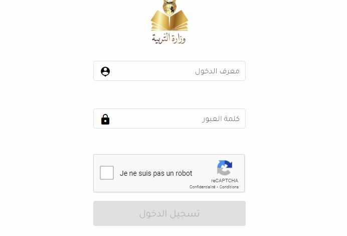Click the user profile icon in login field

pyautogui.click(x=105, y=72)
